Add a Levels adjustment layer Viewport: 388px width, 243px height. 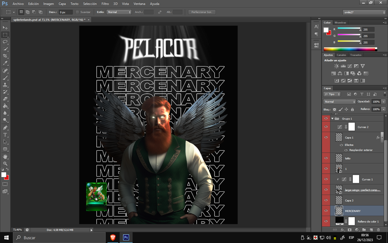point(343,66)
